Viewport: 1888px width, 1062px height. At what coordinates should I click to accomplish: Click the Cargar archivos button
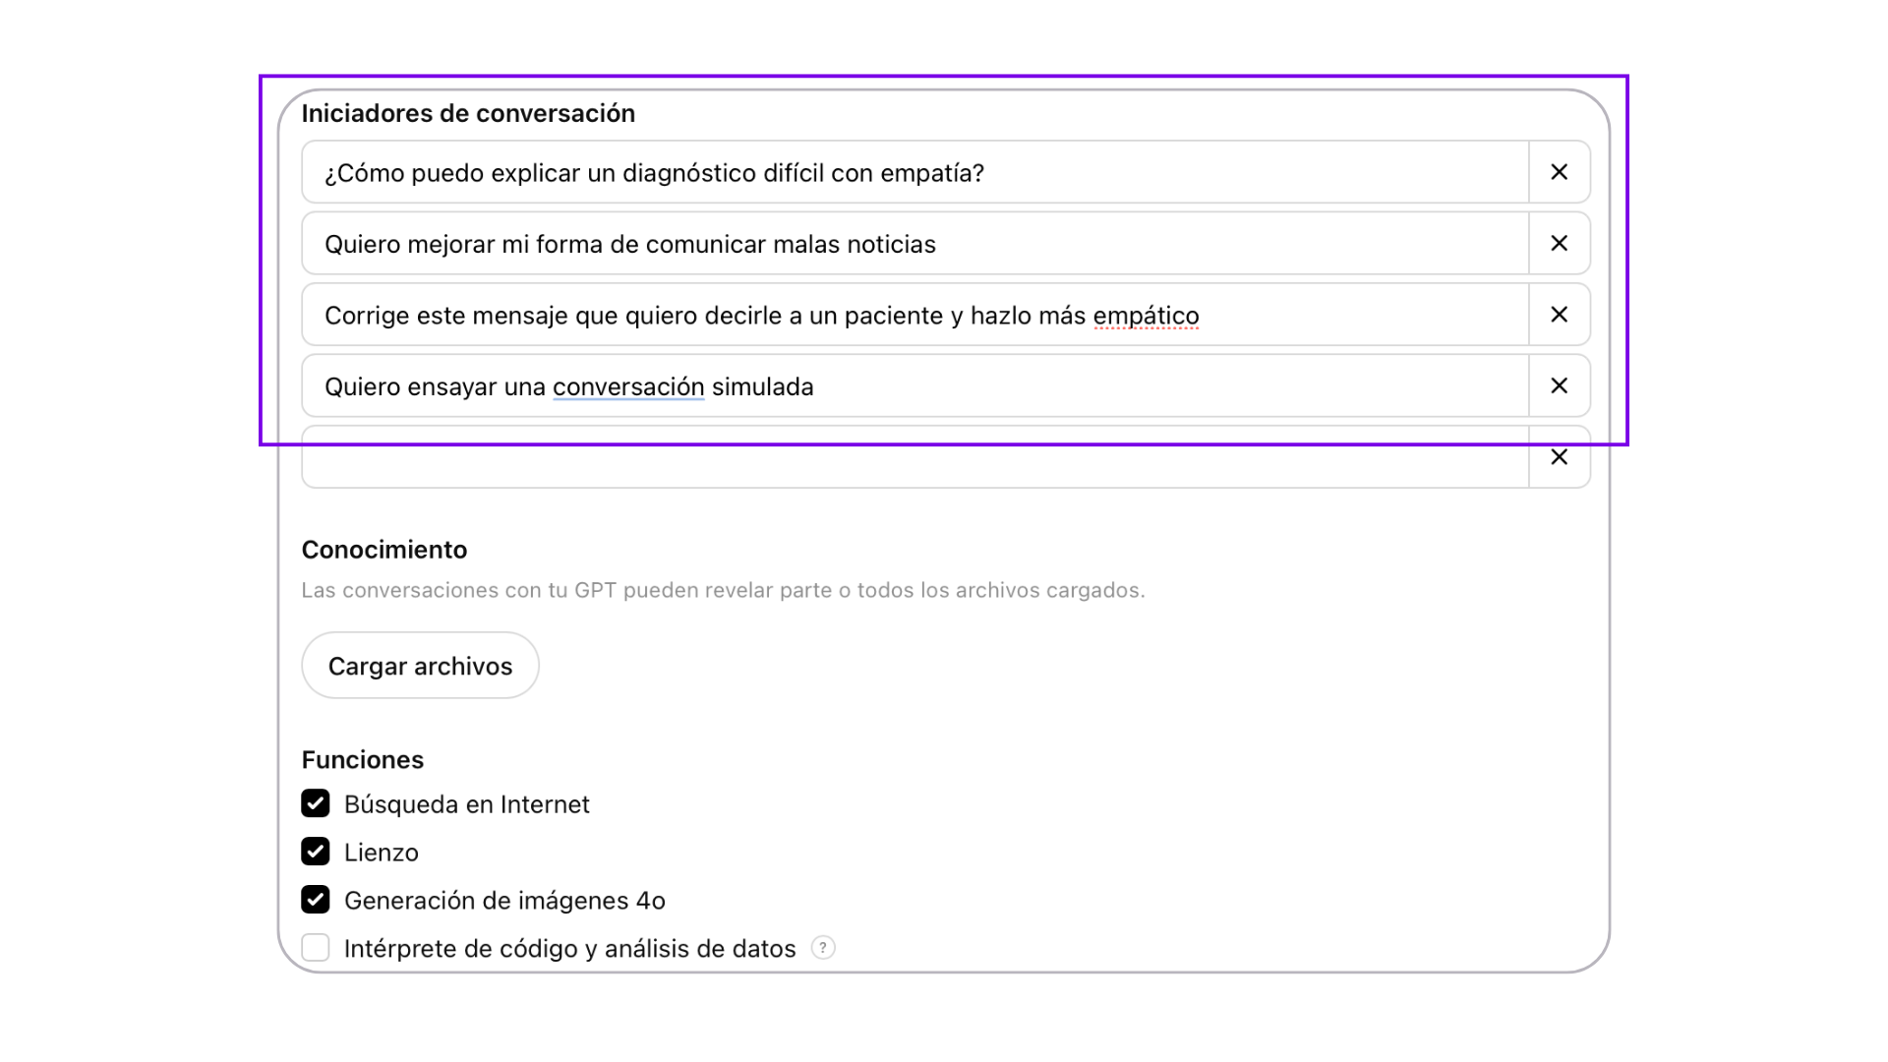420,666
